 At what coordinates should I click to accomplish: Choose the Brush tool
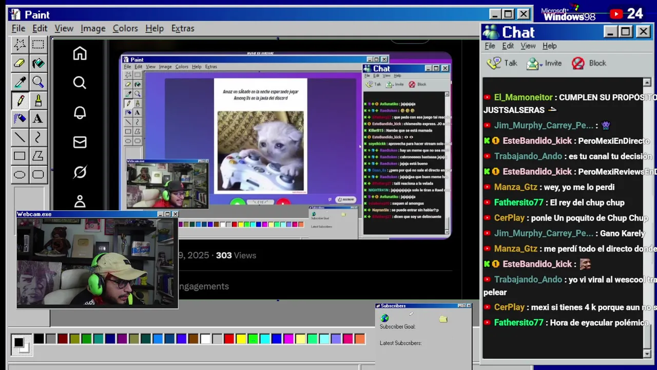click(x=38, y=100)
